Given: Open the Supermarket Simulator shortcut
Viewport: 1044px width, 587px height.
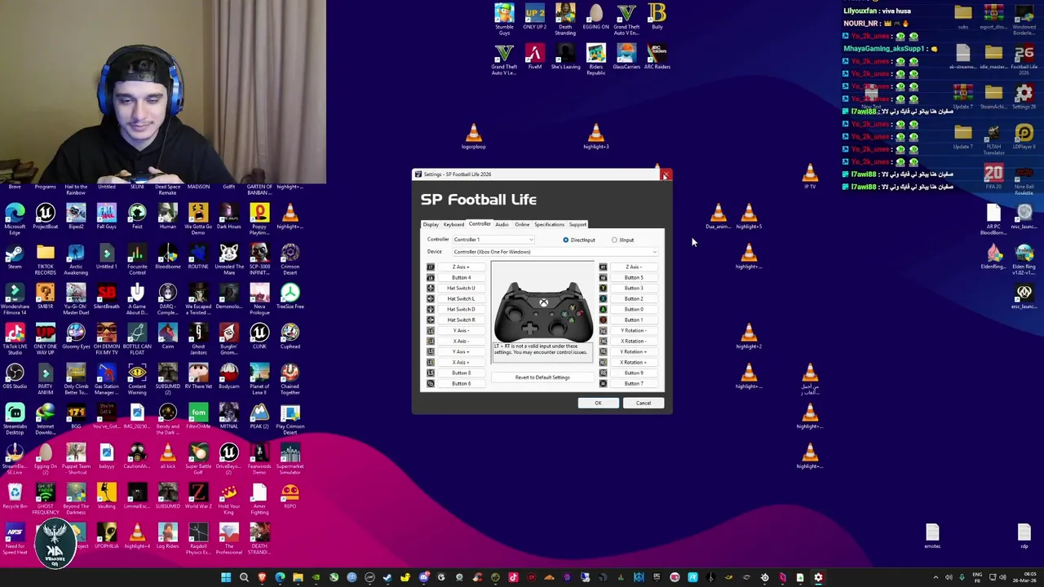Looking at the screenshot, I should coord(290,458).
